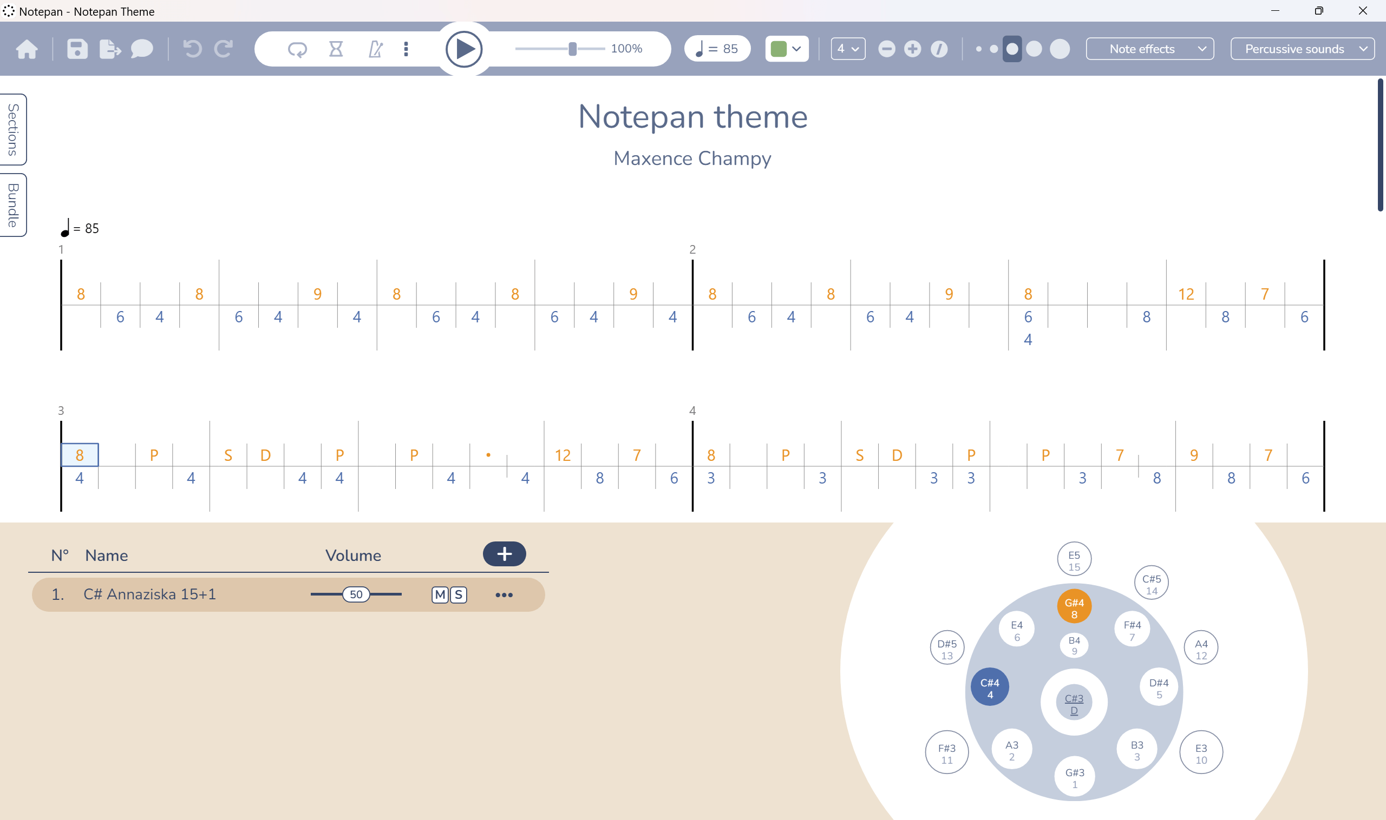Tap the E4 6 handpan note

1017,630
